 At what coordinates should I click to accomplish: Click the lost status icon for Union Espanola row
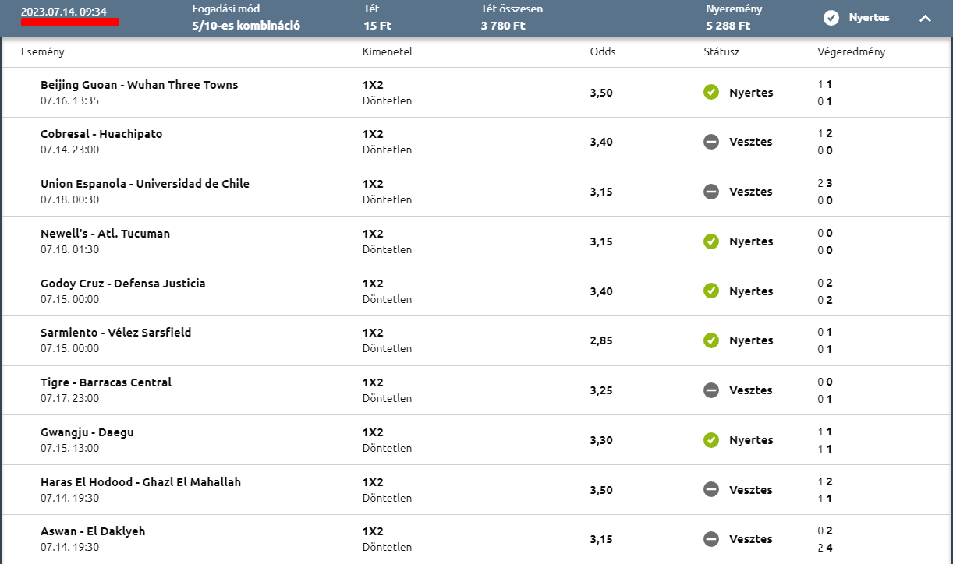(710, 192)
